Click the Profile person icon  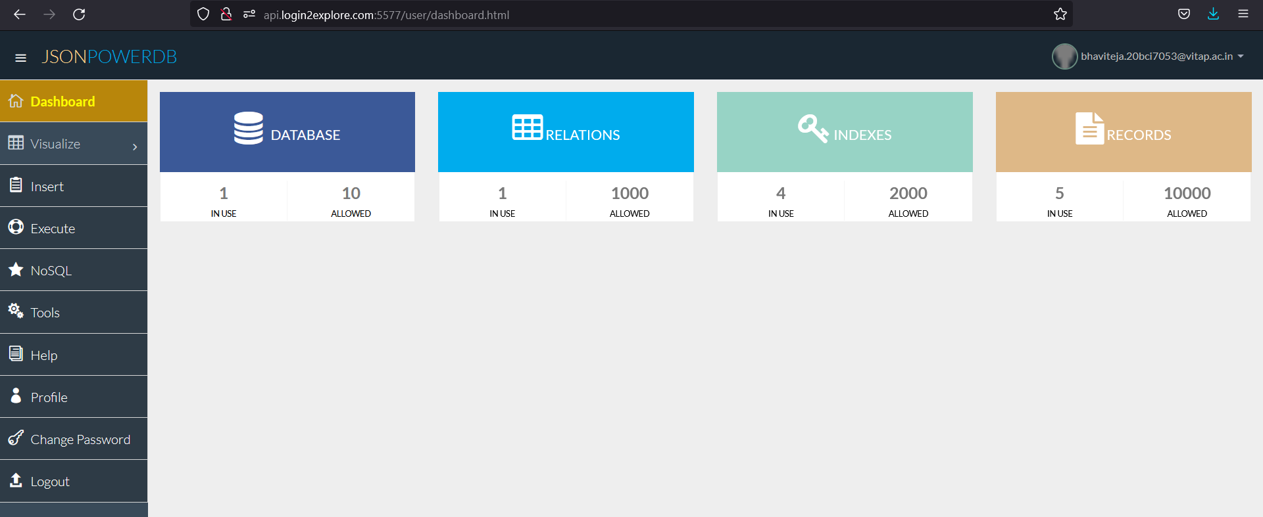pyautogui.click(x=16, y=395)
